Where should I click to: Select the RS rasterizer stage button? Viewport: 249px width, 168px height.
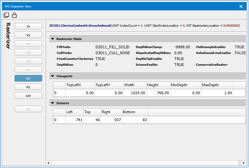pyautogui.click(x=28, y=79)
